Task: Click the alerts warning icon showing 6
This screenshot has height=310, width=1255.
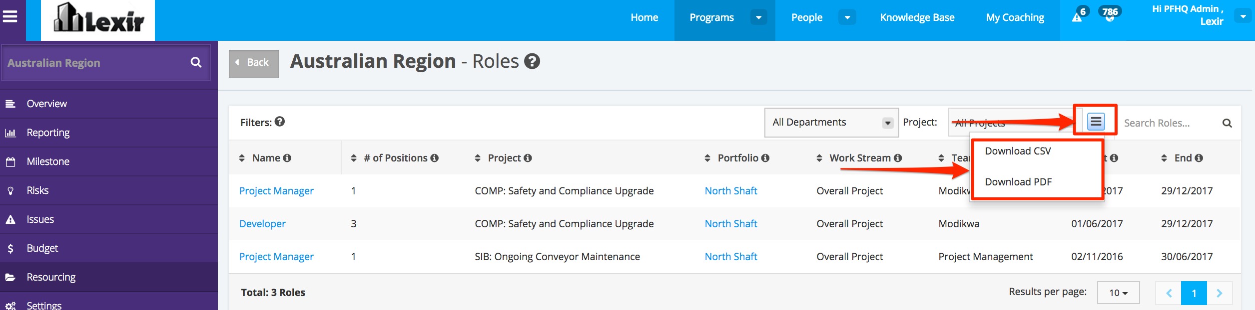Action: [x=1077, y=17]
